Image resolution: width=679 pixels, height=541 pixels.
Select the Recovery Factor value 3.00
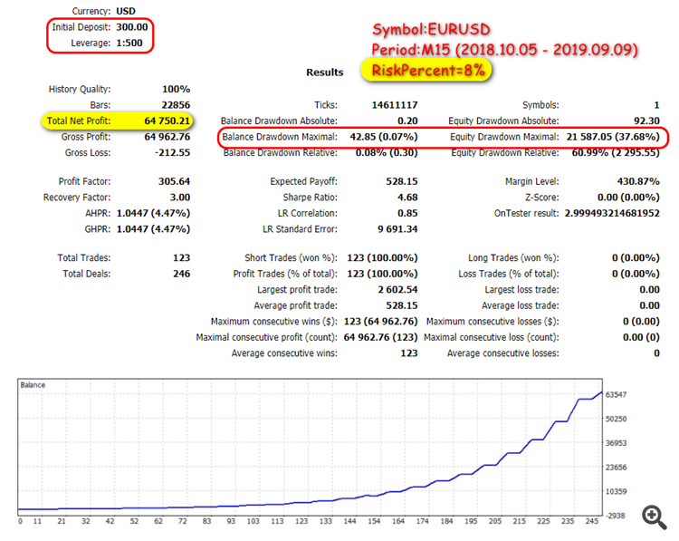(180, 198)
